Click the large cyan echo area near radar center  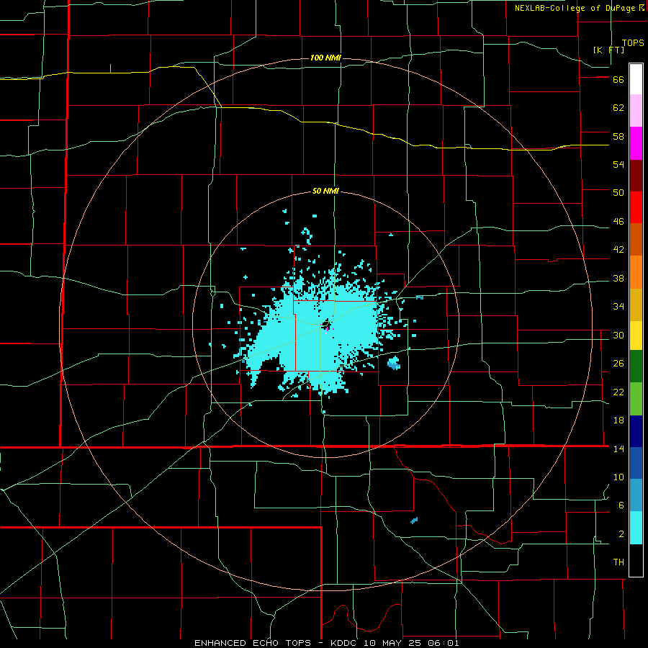click(x=314, y=335)
